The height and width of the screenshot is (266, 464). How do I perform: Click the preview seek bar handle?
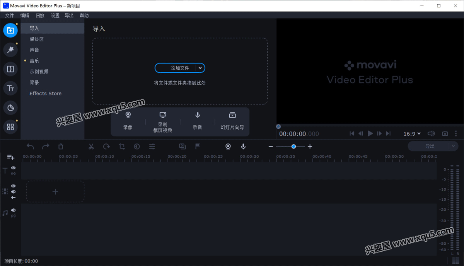tap(278, 126)
